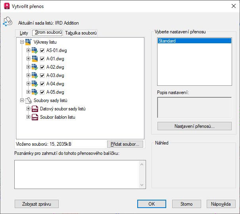Screen dimensions: 240x214
Task: Click the A-04.dwg drawing file icon
Action: pyautogui.click(x=35, y=83)
